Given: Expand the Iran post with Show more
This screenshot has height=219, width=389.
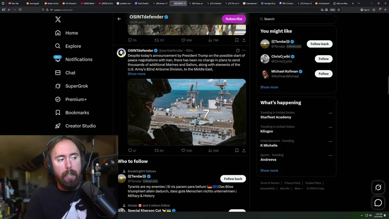Looking at the screenshot, I should [136, 74].
